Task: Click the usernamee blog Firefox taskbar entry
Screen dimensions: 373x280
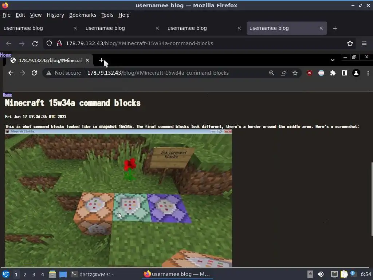Action: (x=177, y=274)
